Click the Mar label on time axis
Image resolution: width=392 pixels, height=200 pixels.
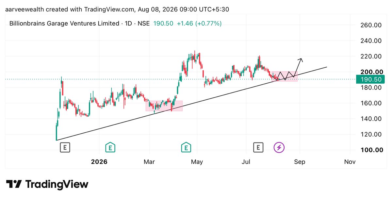click(x=149, y=162)
